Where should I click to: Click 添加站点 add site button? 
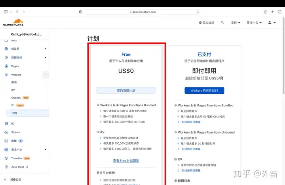207,23
